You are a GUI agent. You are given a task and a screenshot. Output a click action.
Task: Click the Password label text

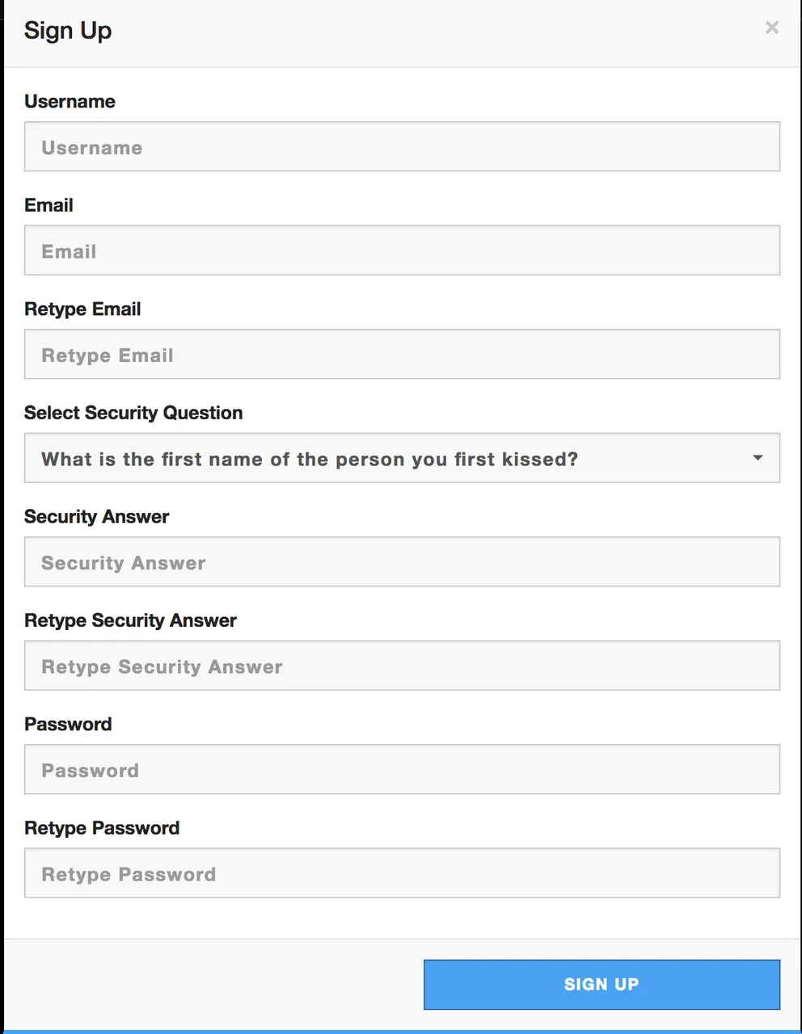[68, 725]
